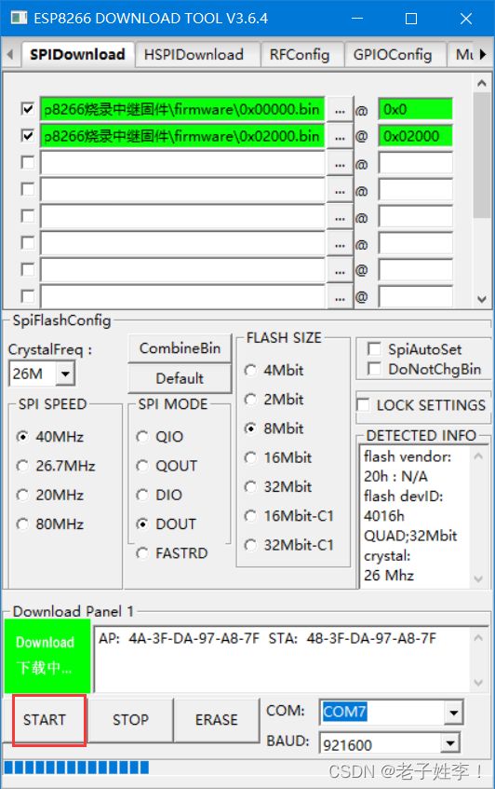Image resolution: width=495 pixels, height=789 pixels.
Task: Click the START button
Action: [x=45, y=719]
